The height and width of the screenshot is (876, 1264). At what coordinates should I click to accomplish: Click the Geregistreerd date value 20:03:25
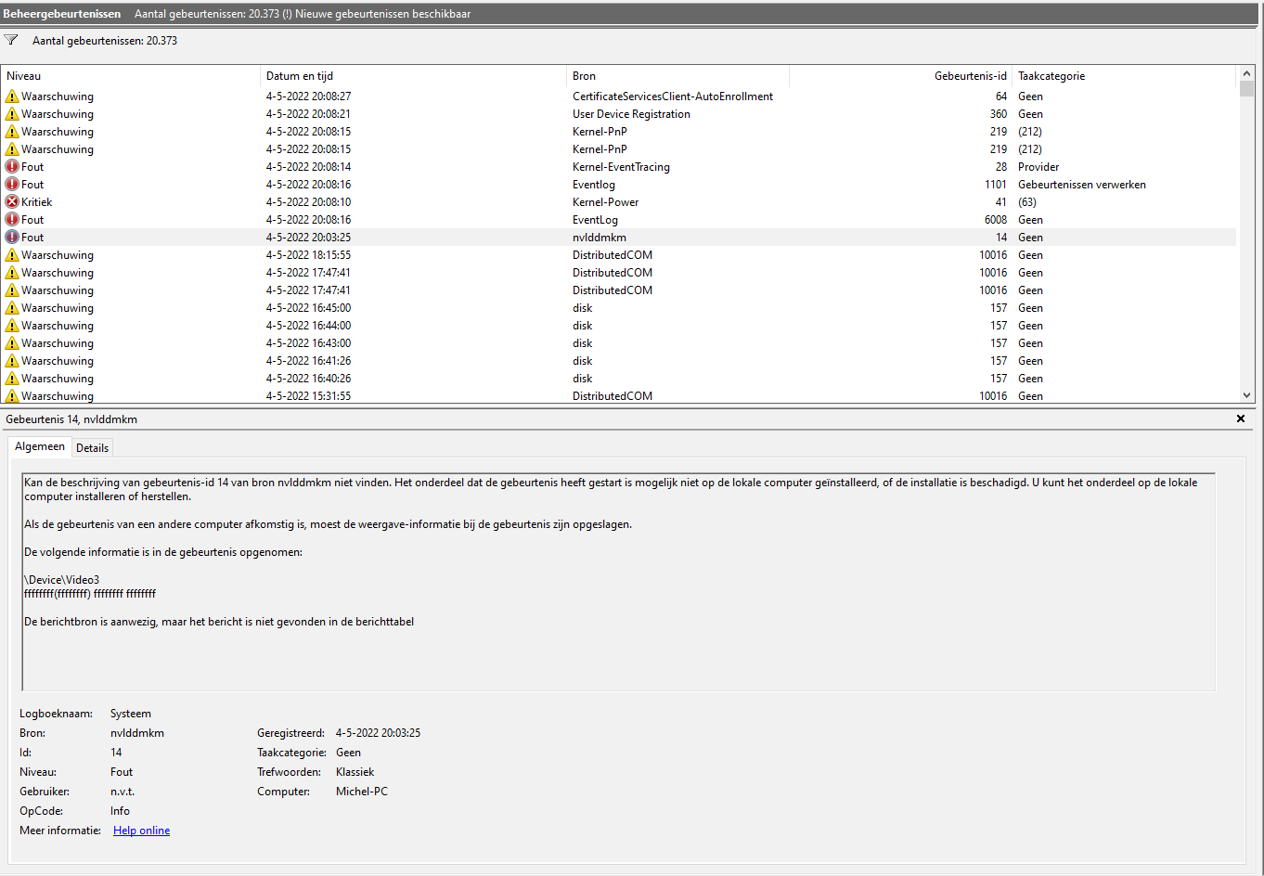click(x=379, y=733)
